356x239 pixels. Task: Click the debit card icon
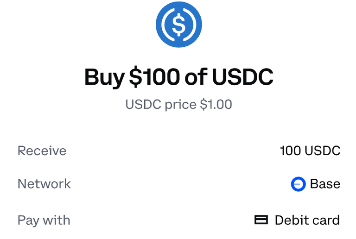click(261, 220)
